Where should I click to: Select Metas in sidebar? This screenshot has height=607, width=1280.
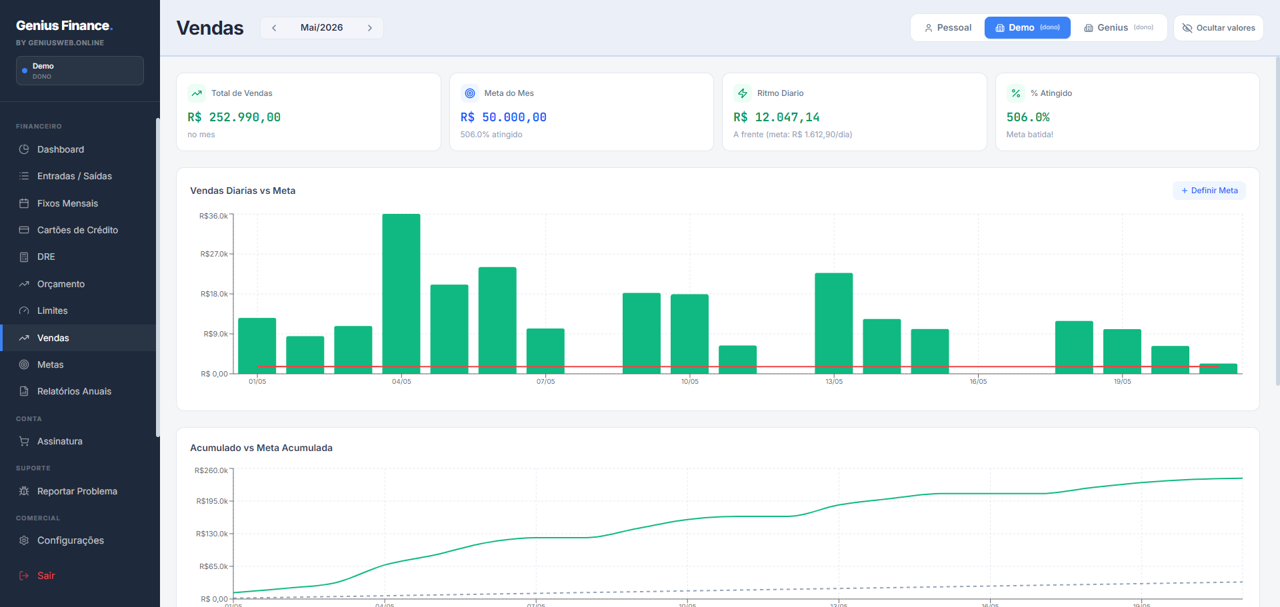coord(79,364)
